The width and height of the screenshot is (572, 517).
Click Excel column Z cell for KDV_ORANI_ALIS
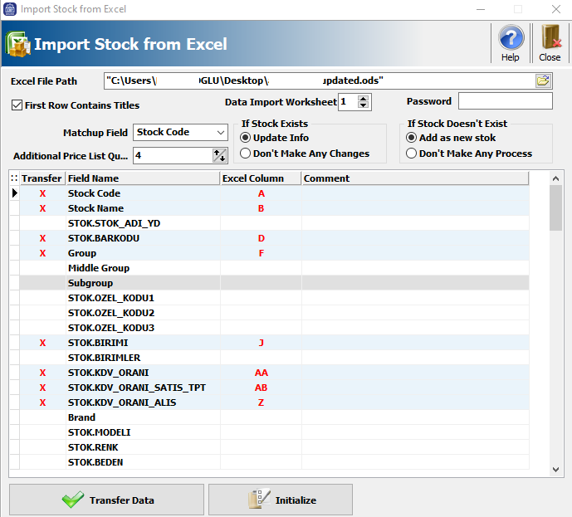261,402
